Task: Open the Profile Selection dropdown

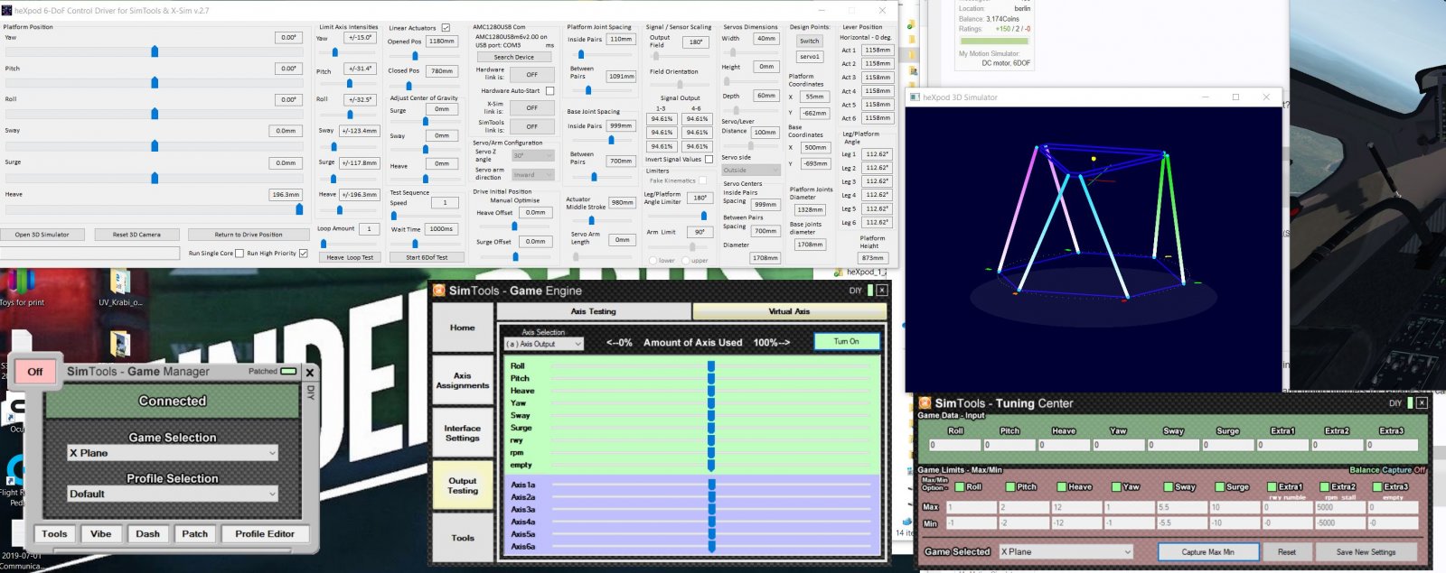Action: click(172, 494)
